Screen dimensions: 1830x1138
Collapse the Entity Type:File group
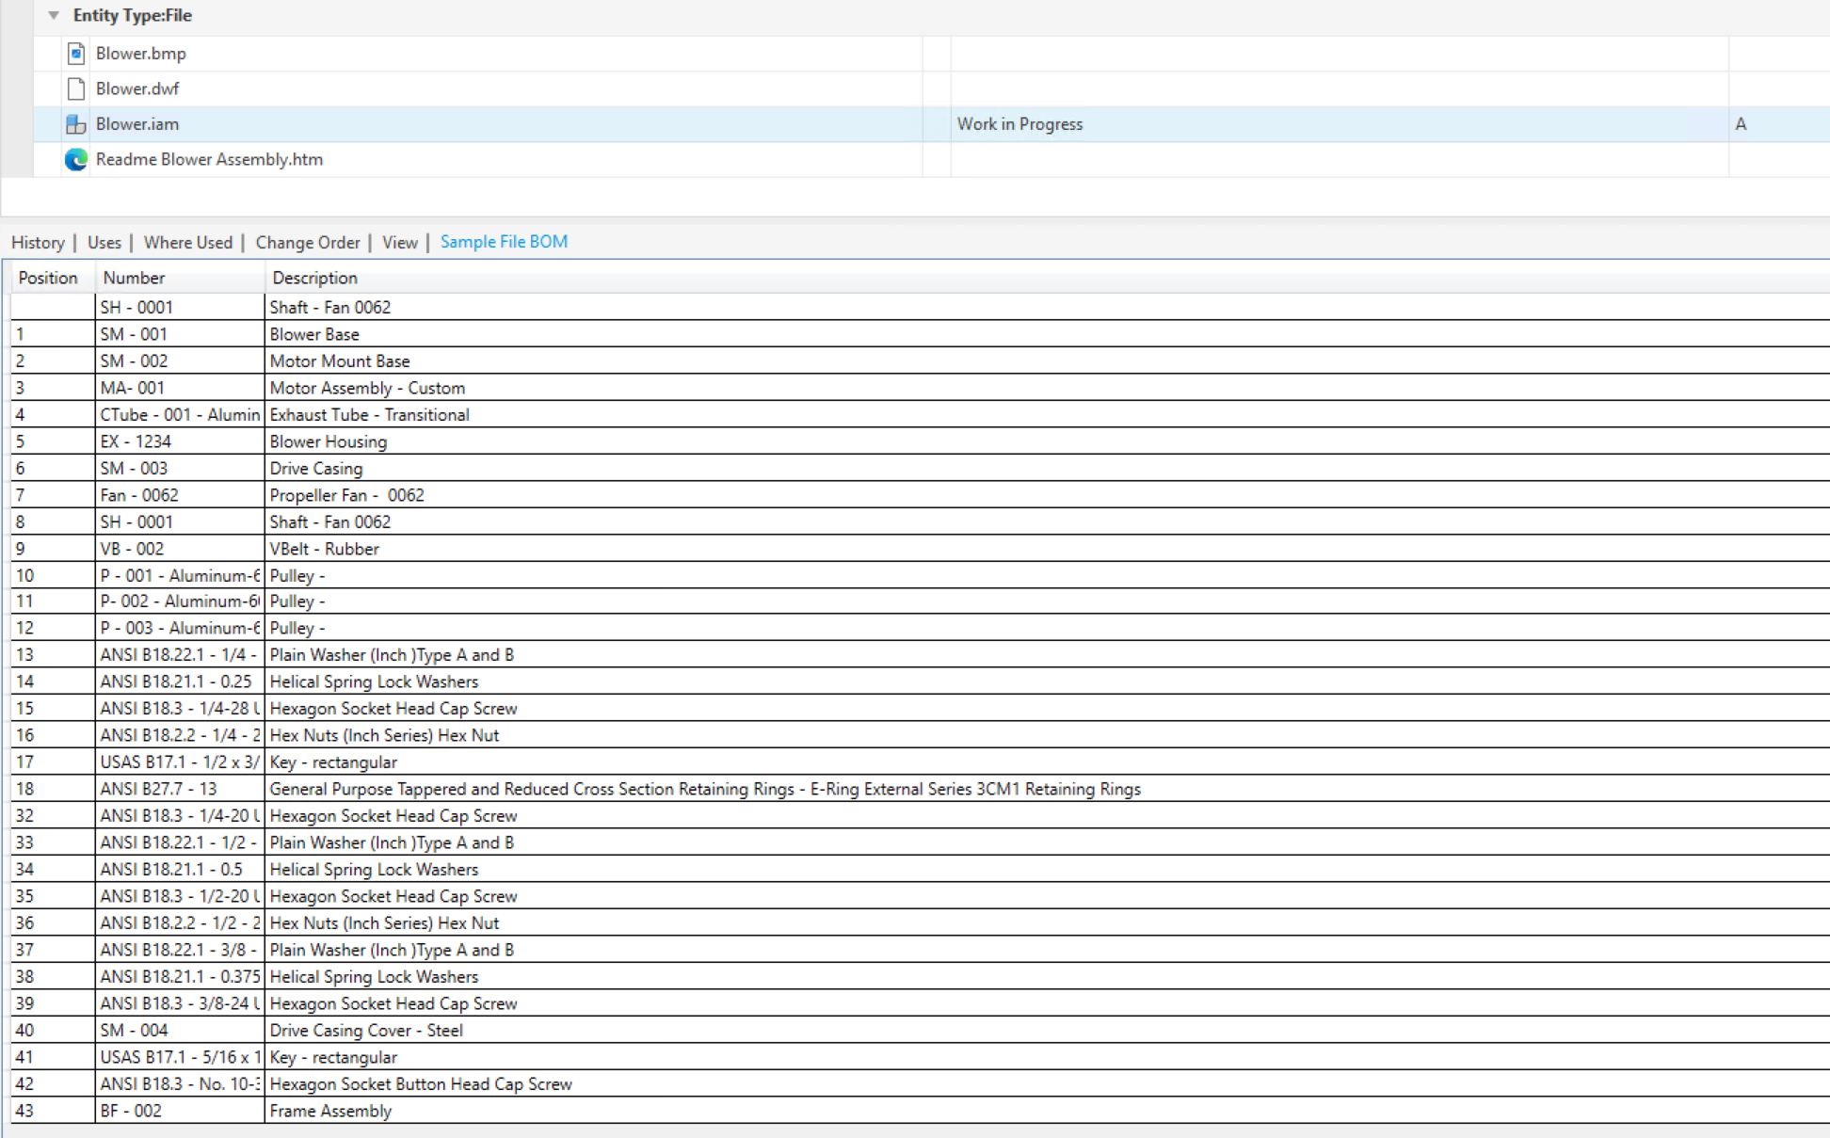pos(54,15)
